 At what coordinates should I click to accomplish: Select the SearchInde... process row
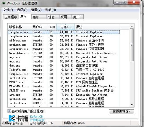tap(64, 53)
